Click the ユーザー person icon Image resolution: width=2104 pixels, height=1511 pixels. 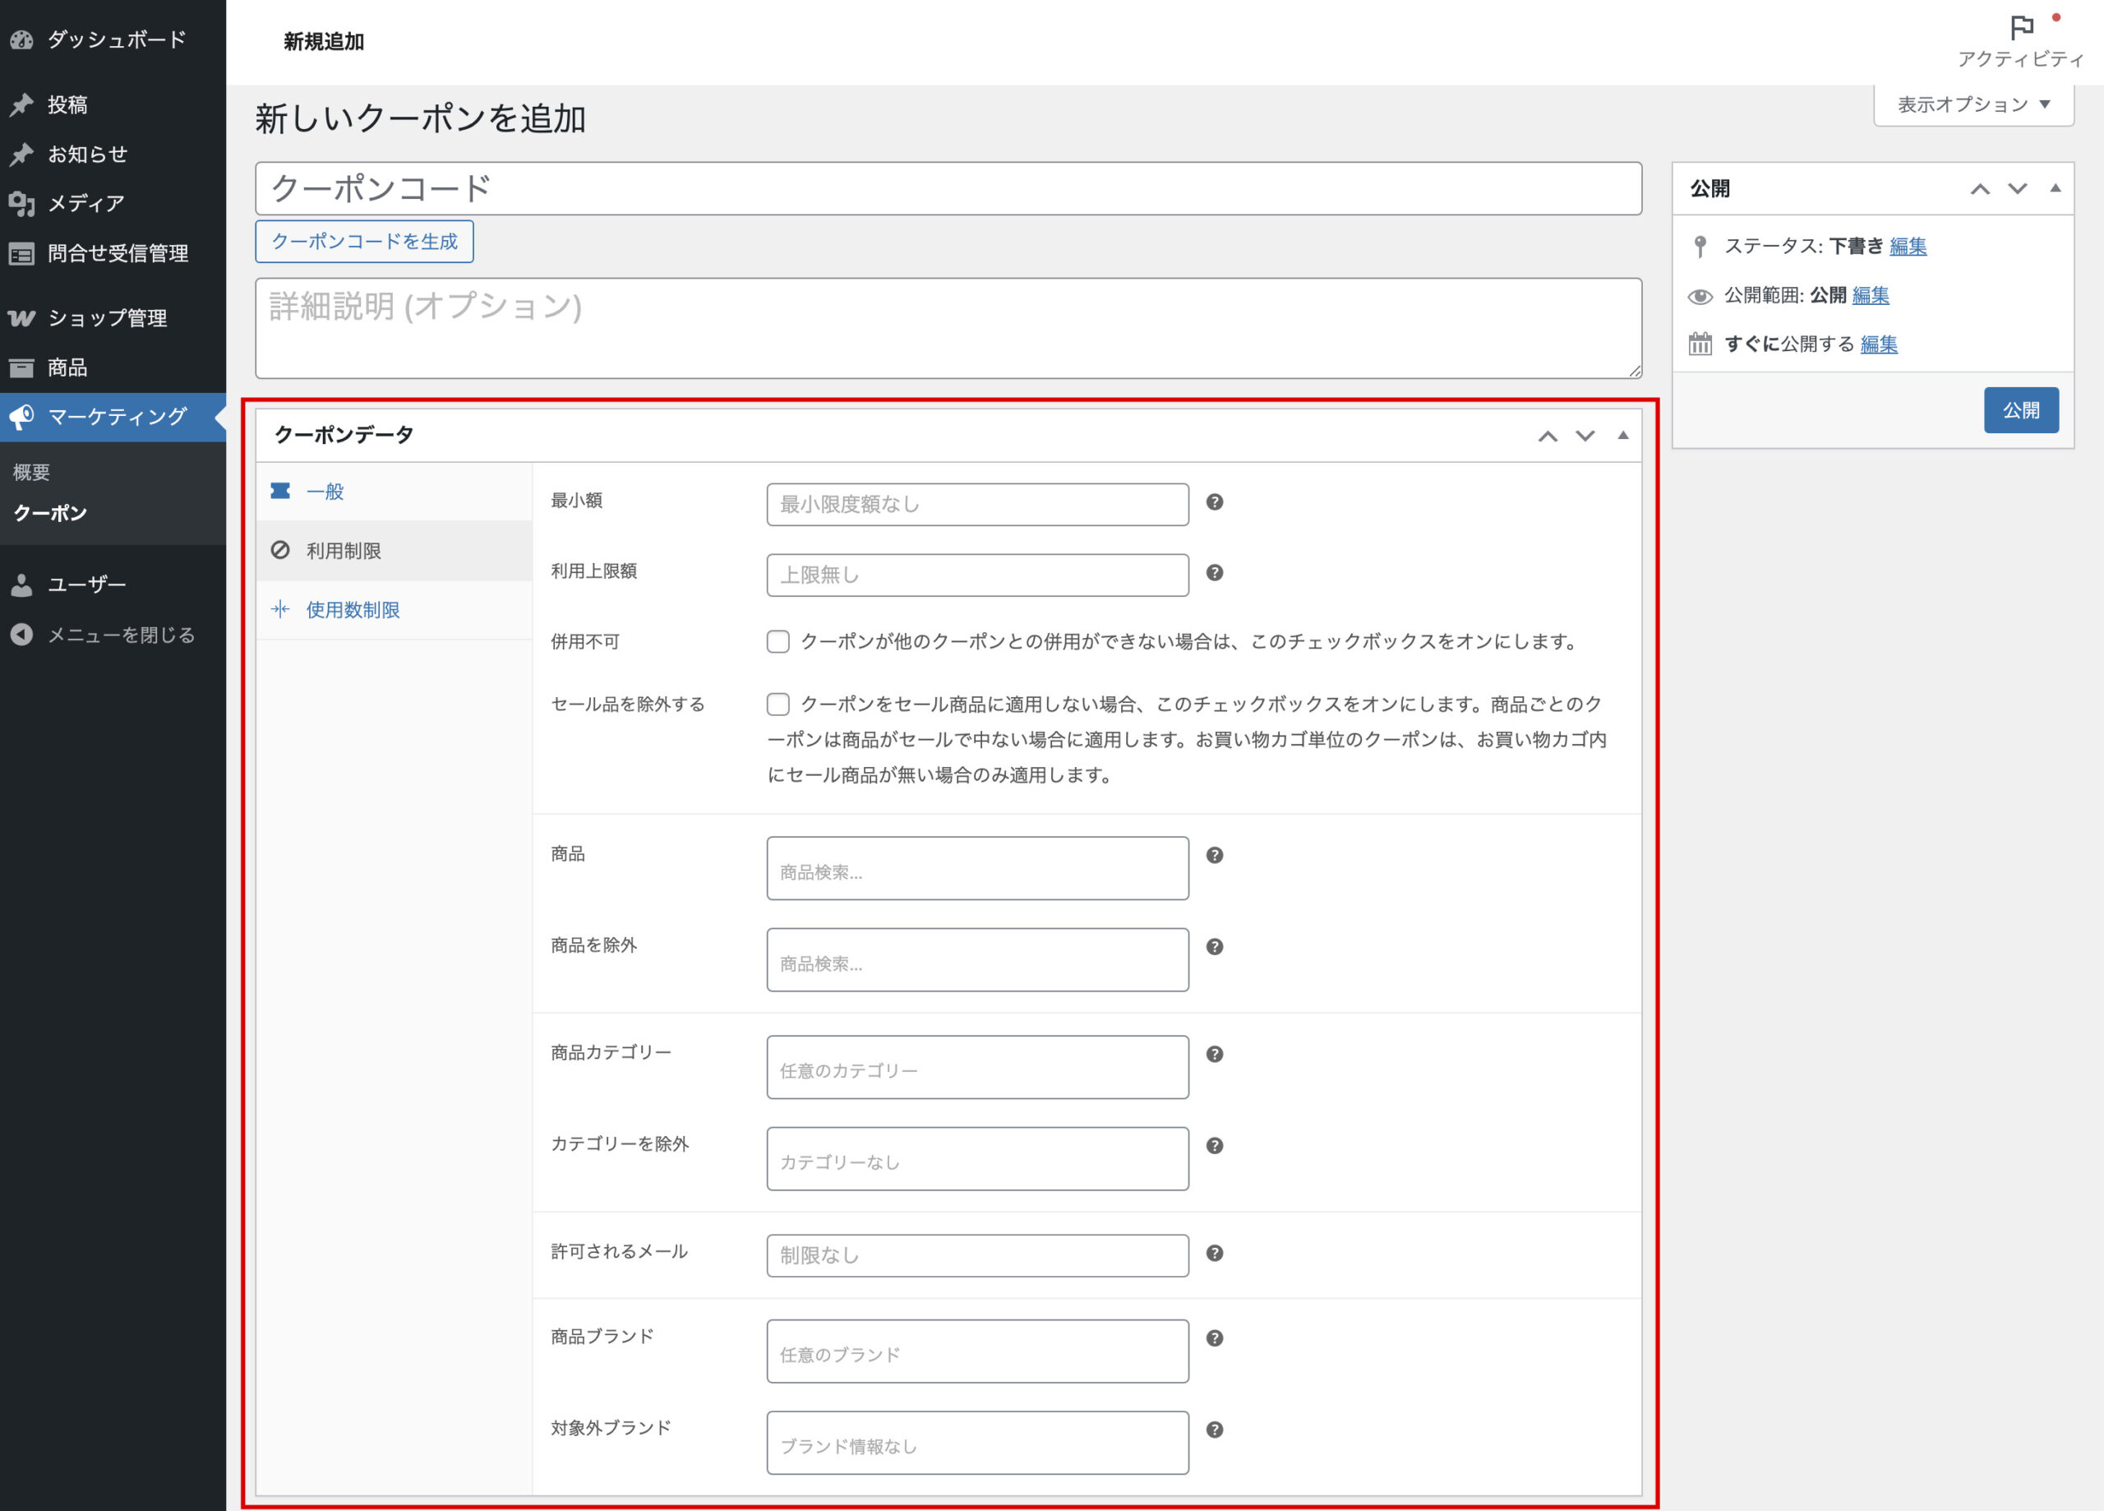[x=21, y=585]
